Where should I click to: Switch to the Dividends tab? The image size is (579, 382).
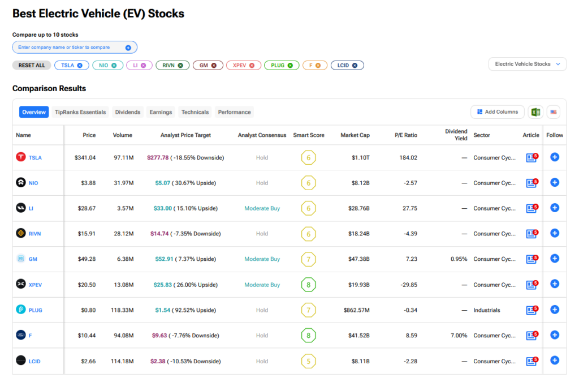point(128,112)
